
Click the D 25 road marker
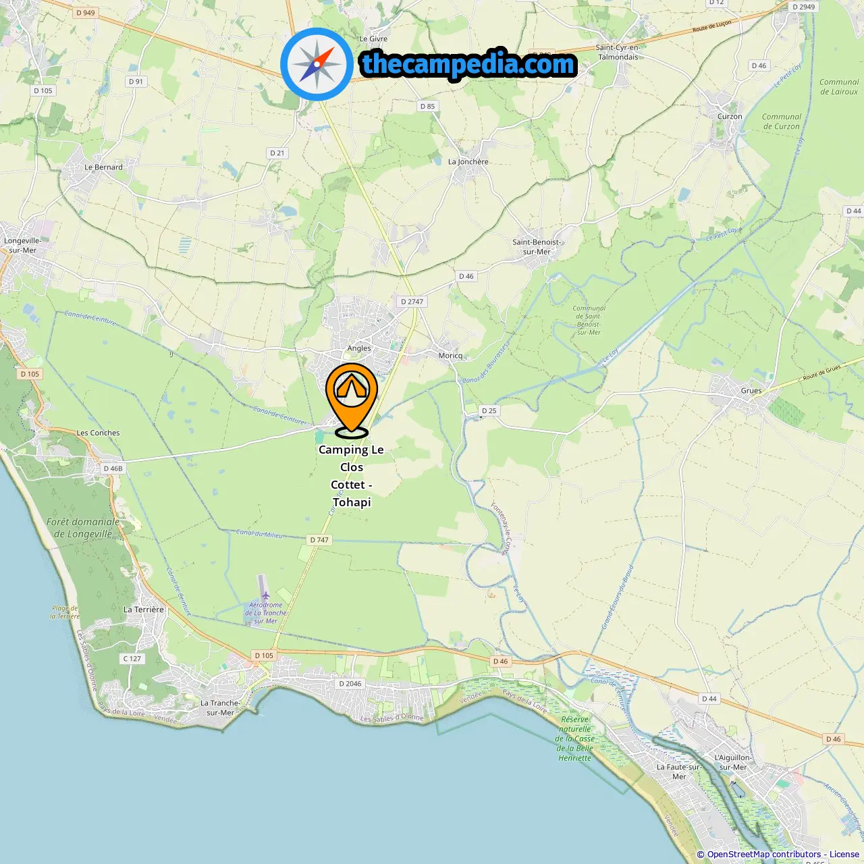click(x=489, y=410)
